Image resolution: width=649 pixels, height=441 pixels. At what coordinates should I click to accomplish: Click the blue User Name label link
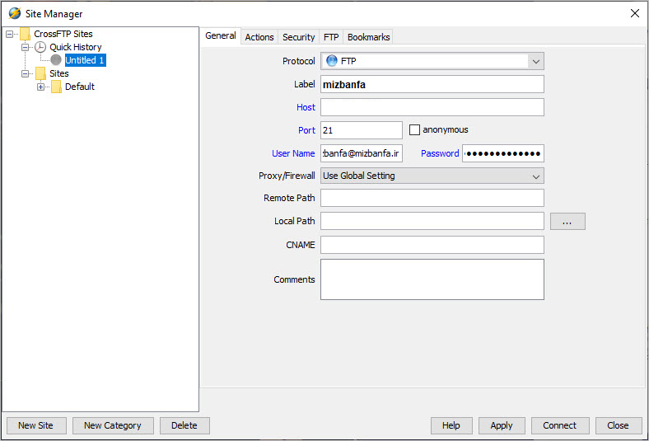pyautogui.click(x=293, y=153)
